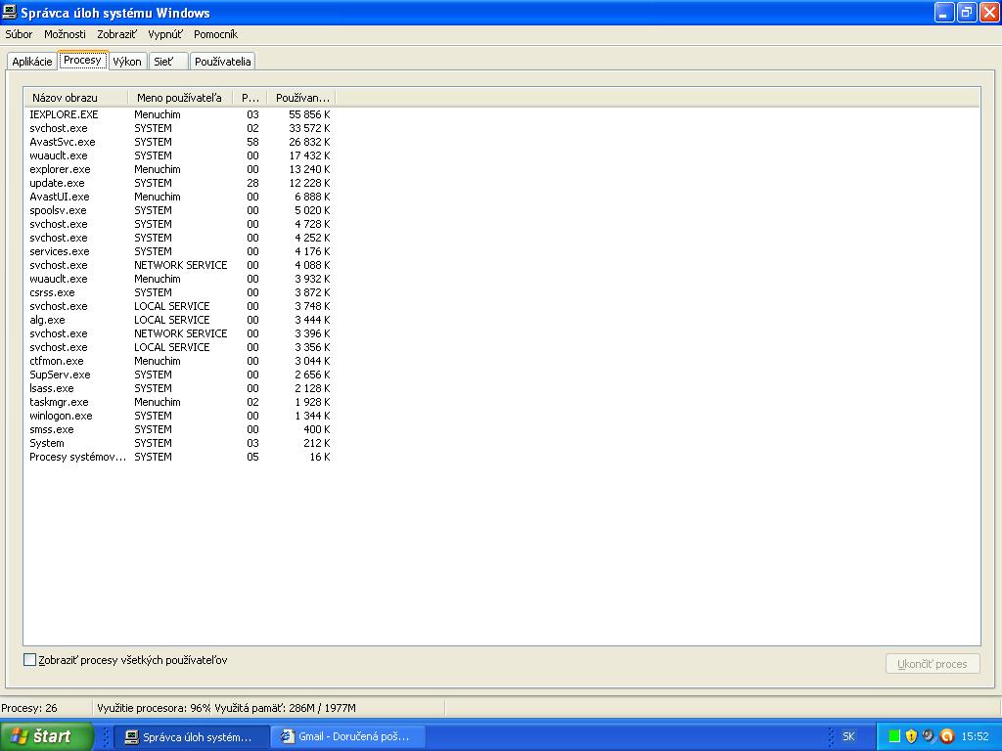Click the green CPU usage tray icon
This screenshot has width=1002, height=751.
[x=894, y=736]
